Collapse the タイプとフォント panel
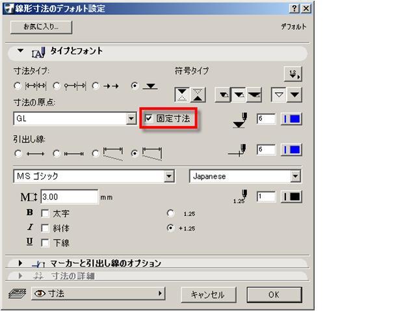Screen dimensions: 416x311 (x=20, y=51)
